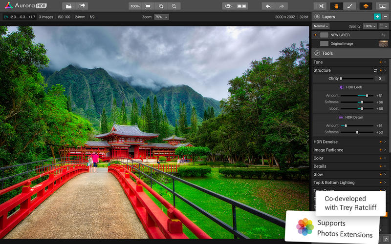Select the Original Image layer
Screen dimensions: 391x244
[x=350, y=43]
